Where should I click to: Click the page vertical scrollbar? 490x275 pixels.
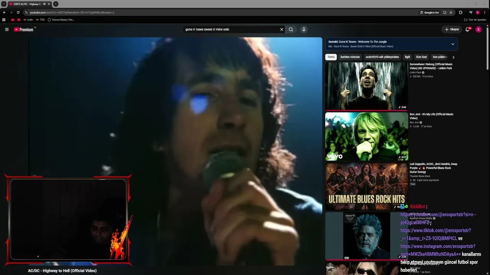coord(487,50)
